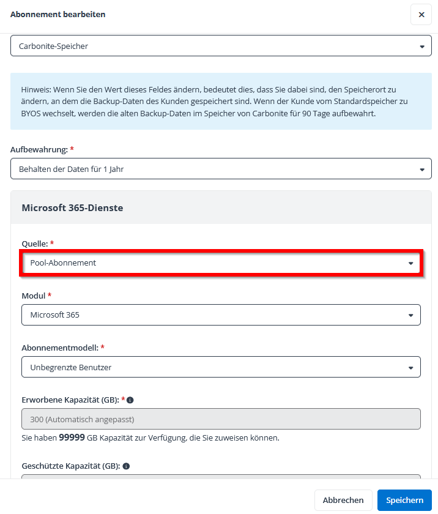The image size is (438, 514).
Task: Click the blue Hinweis info box
Action: point(221,102)
